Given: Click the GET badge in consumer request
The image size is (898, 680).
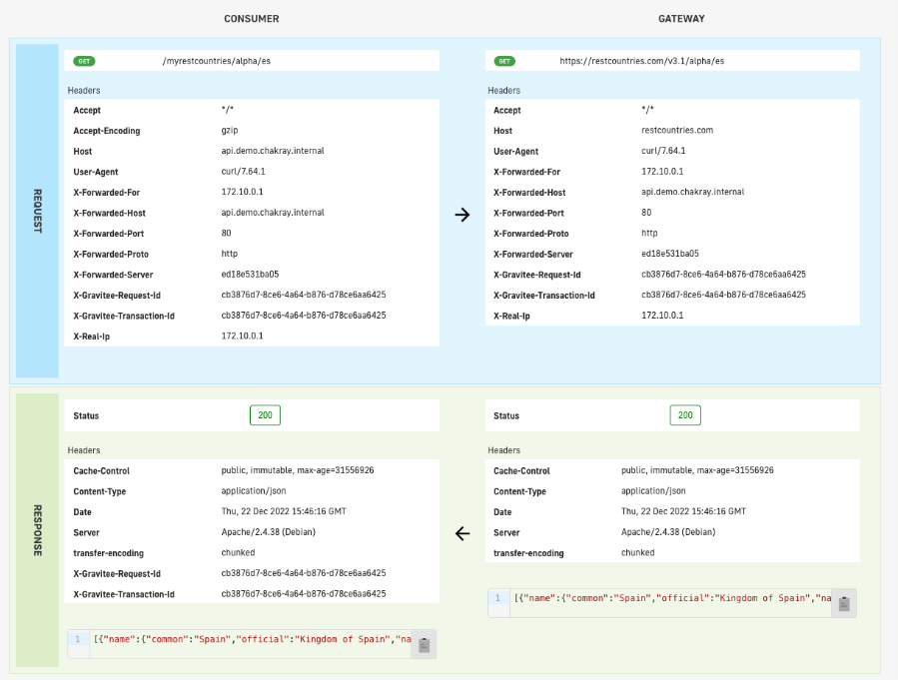Looking at the screenshot, I should coord(85,61).
